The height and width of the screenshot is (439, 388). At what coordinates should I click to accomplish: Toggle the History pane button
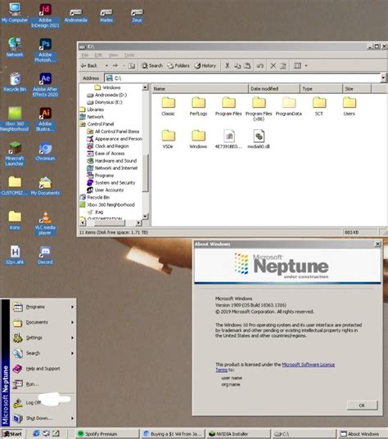tap(205, 65)
